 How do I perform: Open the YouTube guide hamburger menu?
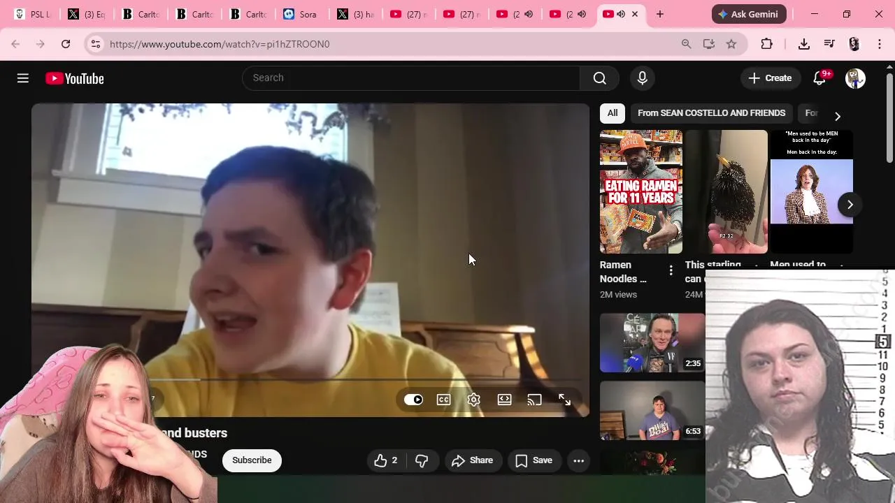click(x=23, y=78)
